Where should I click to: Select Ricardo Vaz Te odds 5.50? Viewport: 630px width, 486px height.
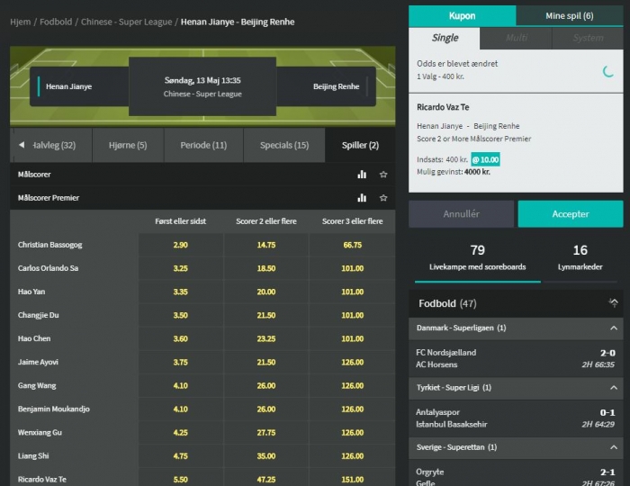(x=180, y=479)
